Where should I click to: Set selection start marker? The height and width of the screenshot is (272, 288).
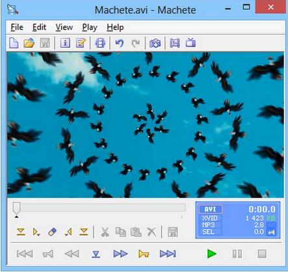(21, 232)
